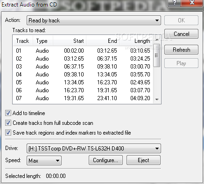Viewport: 204px width, 184px height.
Task: Select track 01 in the list
Action: click(83, 51)
